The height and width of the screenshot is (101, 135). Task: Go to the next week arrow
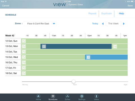click(124, 24)
